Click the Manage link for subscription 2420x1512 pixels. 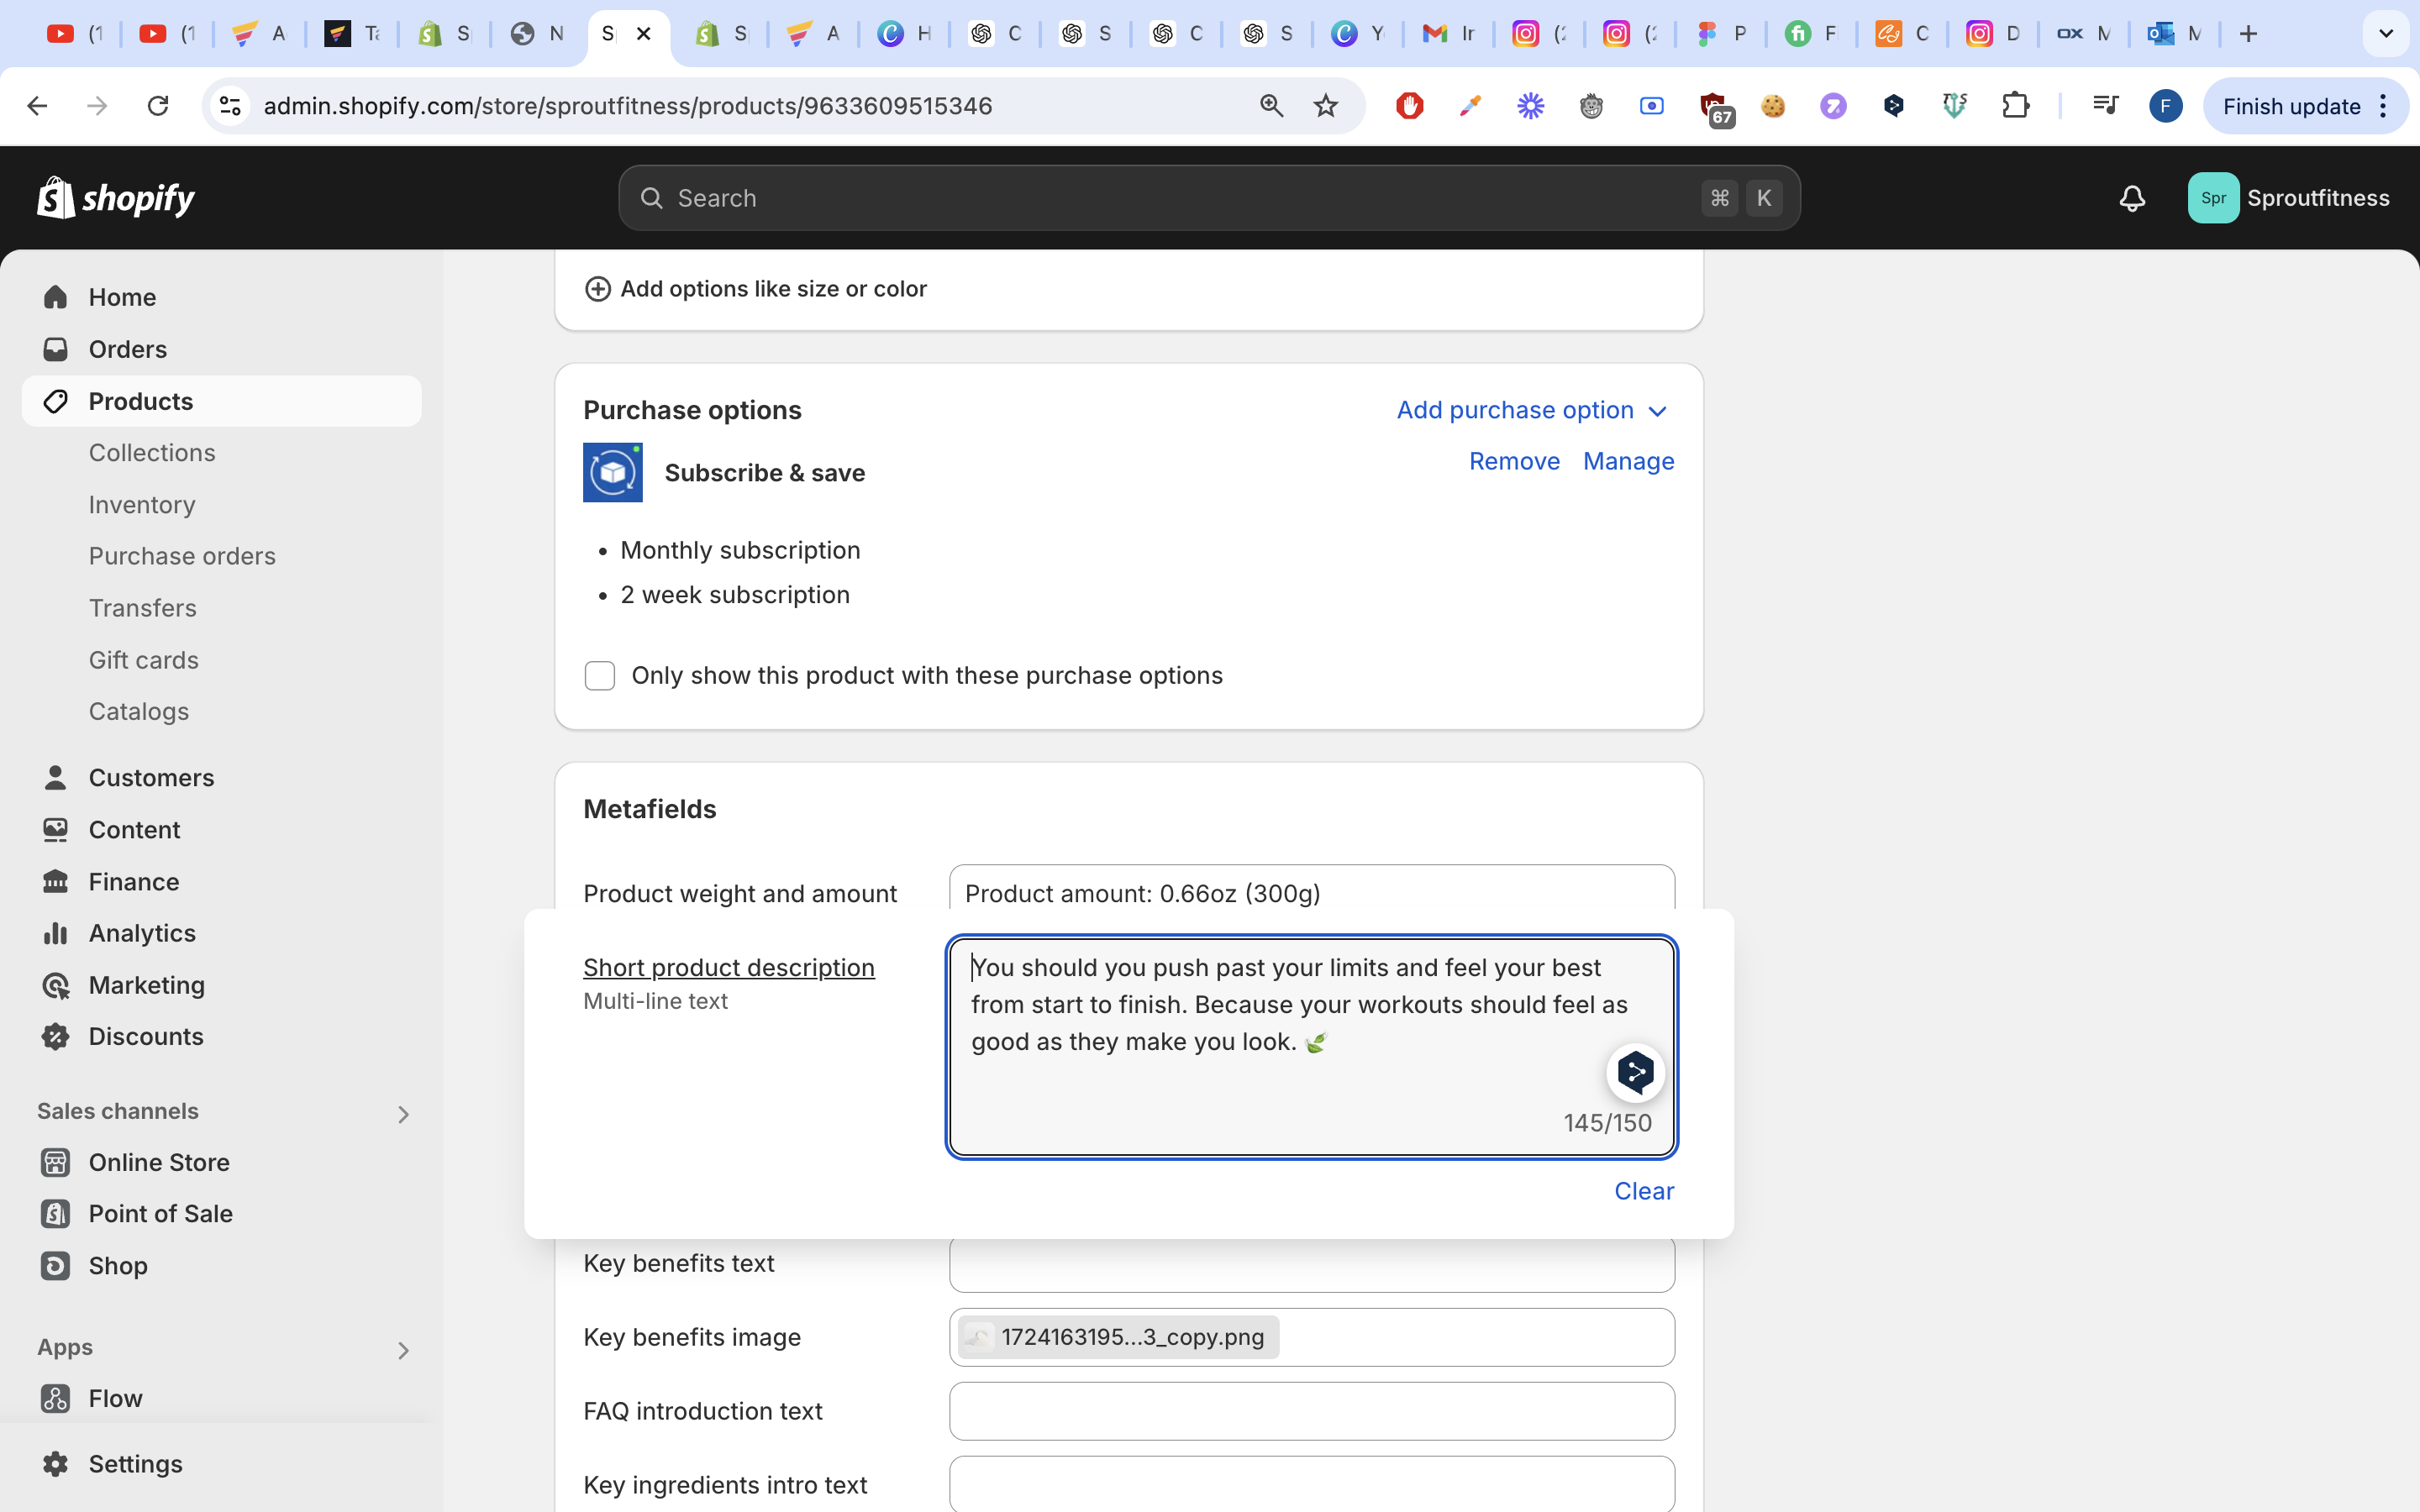[x=1628, y=461]
